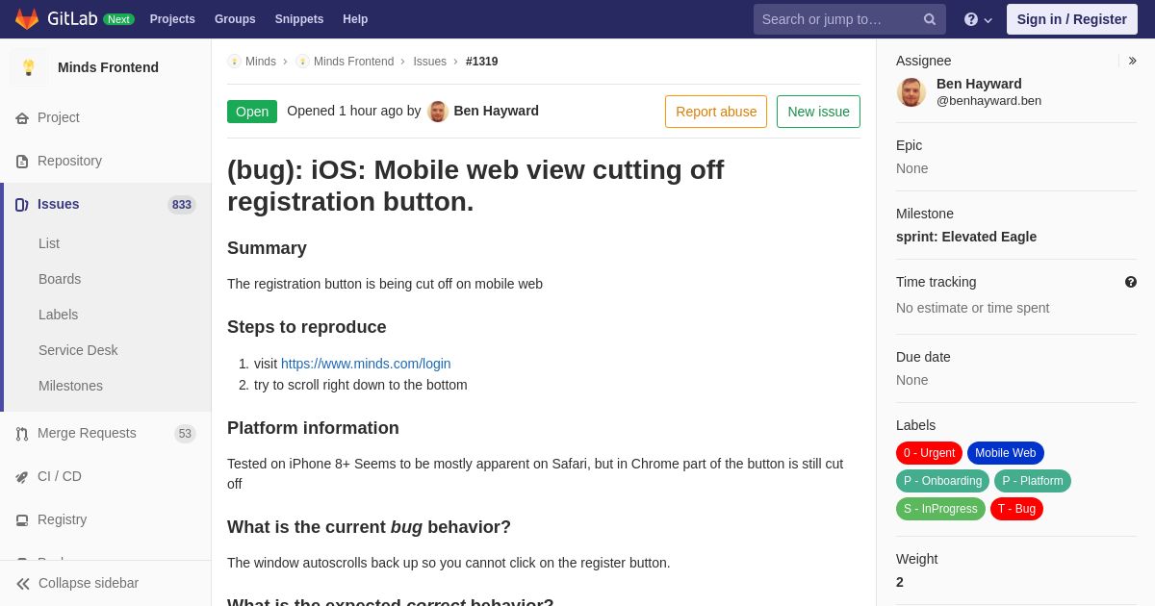This screenshot has width=1155, height=606.
Task: Click the Mobile Web label
Action: coord(1006,453)
